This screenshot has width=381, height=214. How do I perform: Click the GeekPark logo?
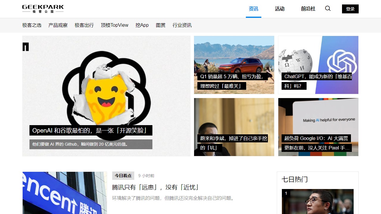tap(42, 9)
